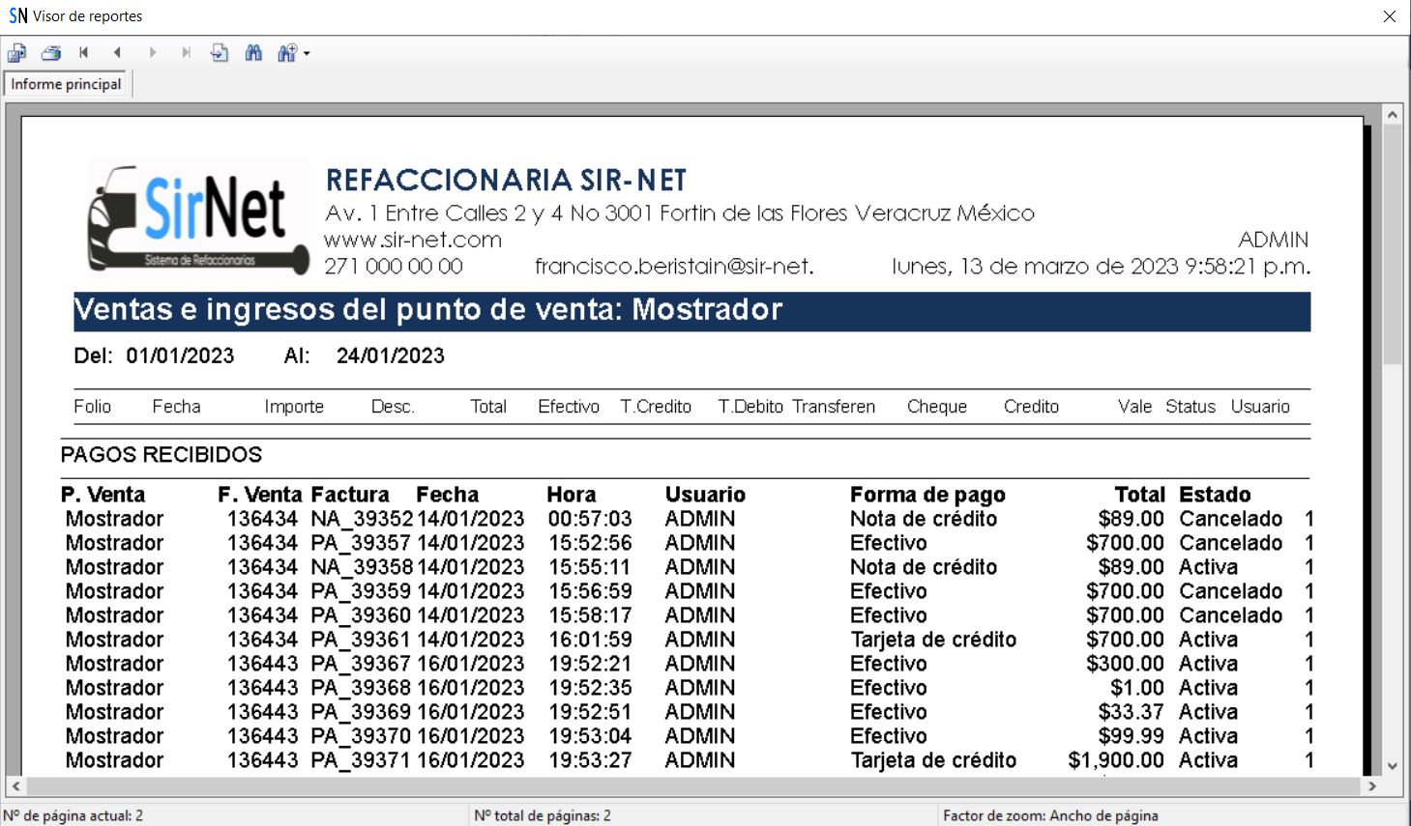Click the report title 'Ventas e ingresos' banner

tap(691, 311)
